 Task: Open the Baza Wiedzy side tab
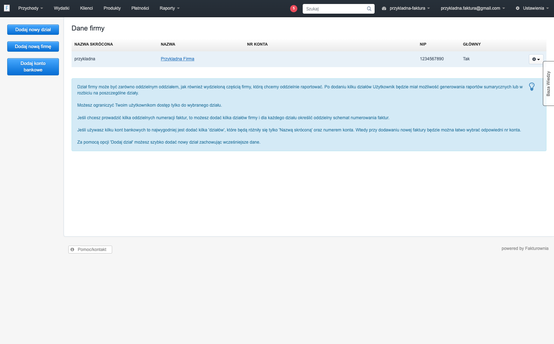pos(548,84)
